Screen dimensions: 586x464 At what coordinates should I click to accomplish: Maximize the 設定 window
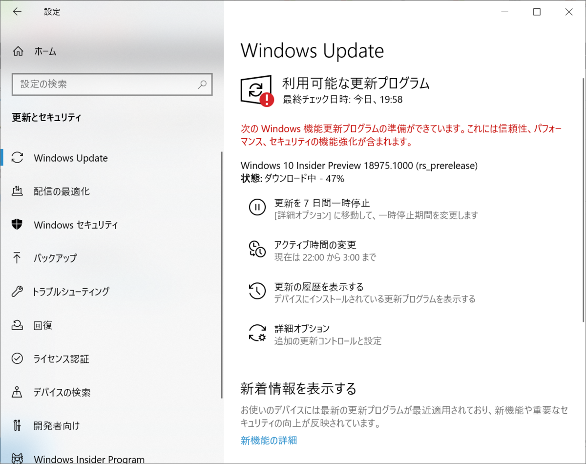(x=537, y=12)
